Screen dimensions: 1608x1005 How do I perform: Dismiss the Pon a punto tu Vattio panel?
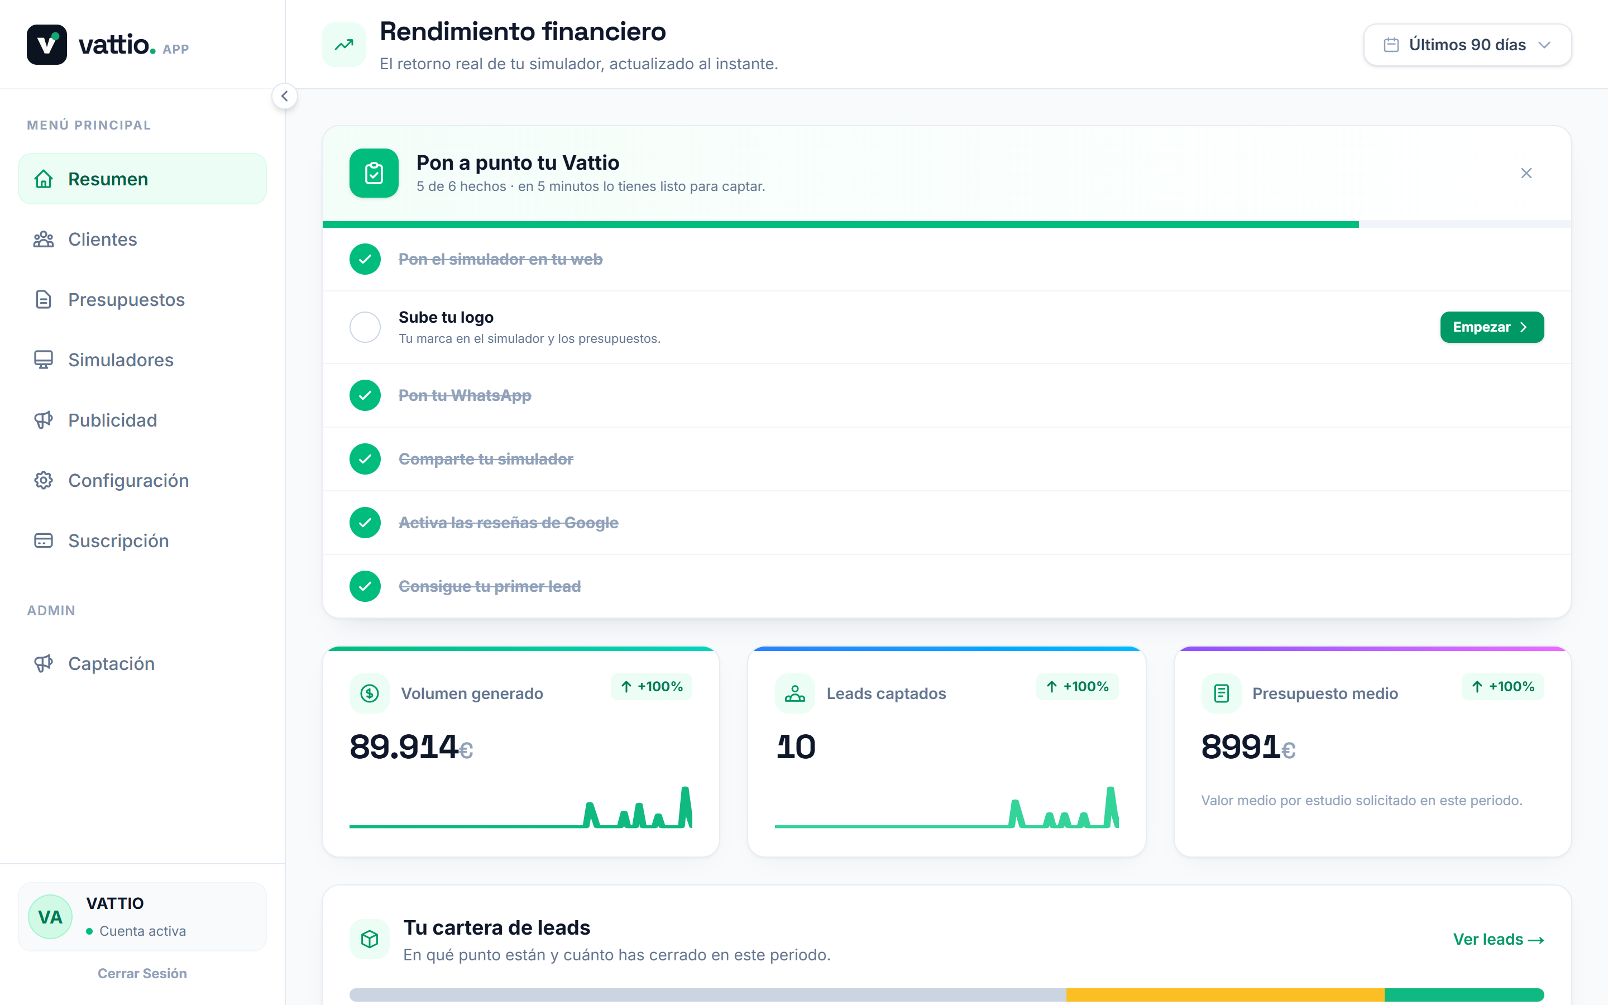click(x=1526, y=173)
